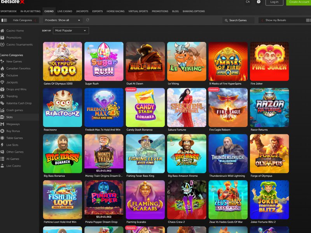Click the Canadian Favorites flame icon

point(2,68)
